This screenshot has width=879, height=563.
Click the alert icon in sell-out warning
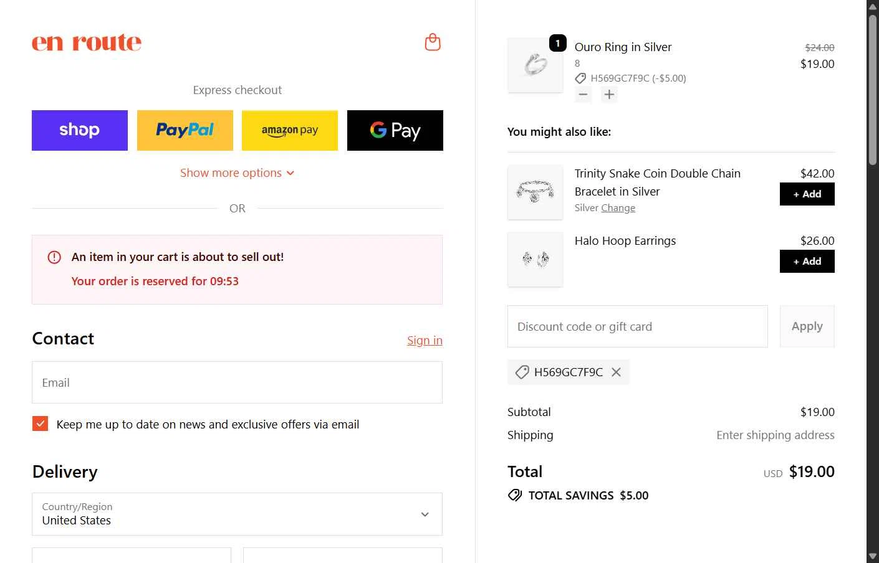tap(54, 257)
